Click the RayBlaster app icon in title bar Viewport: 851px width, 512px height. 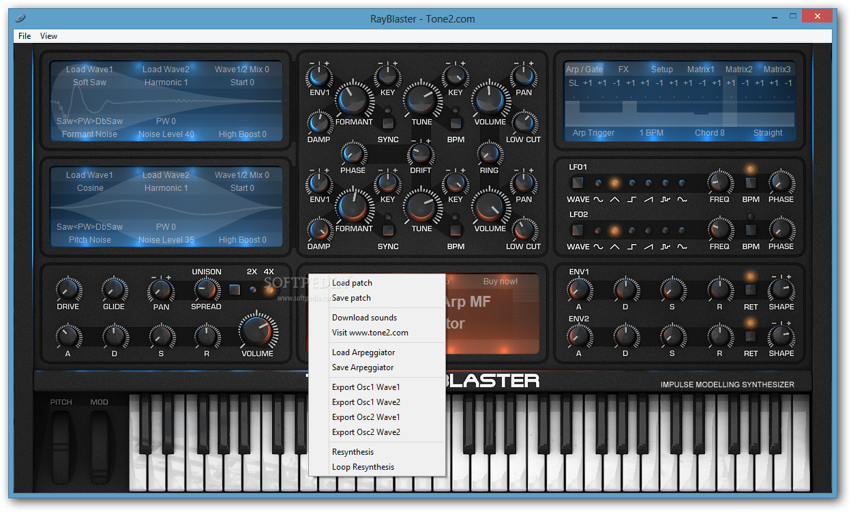[21, 18]
